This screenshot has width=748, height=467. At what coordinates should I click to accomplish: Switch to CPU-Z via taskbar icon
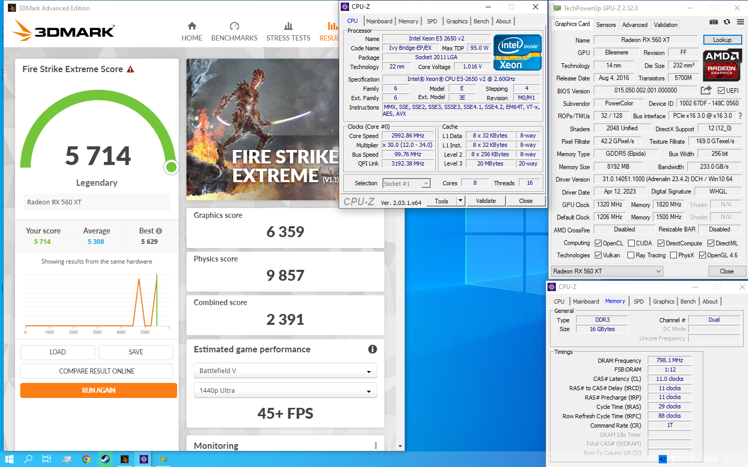pos(144,459)
